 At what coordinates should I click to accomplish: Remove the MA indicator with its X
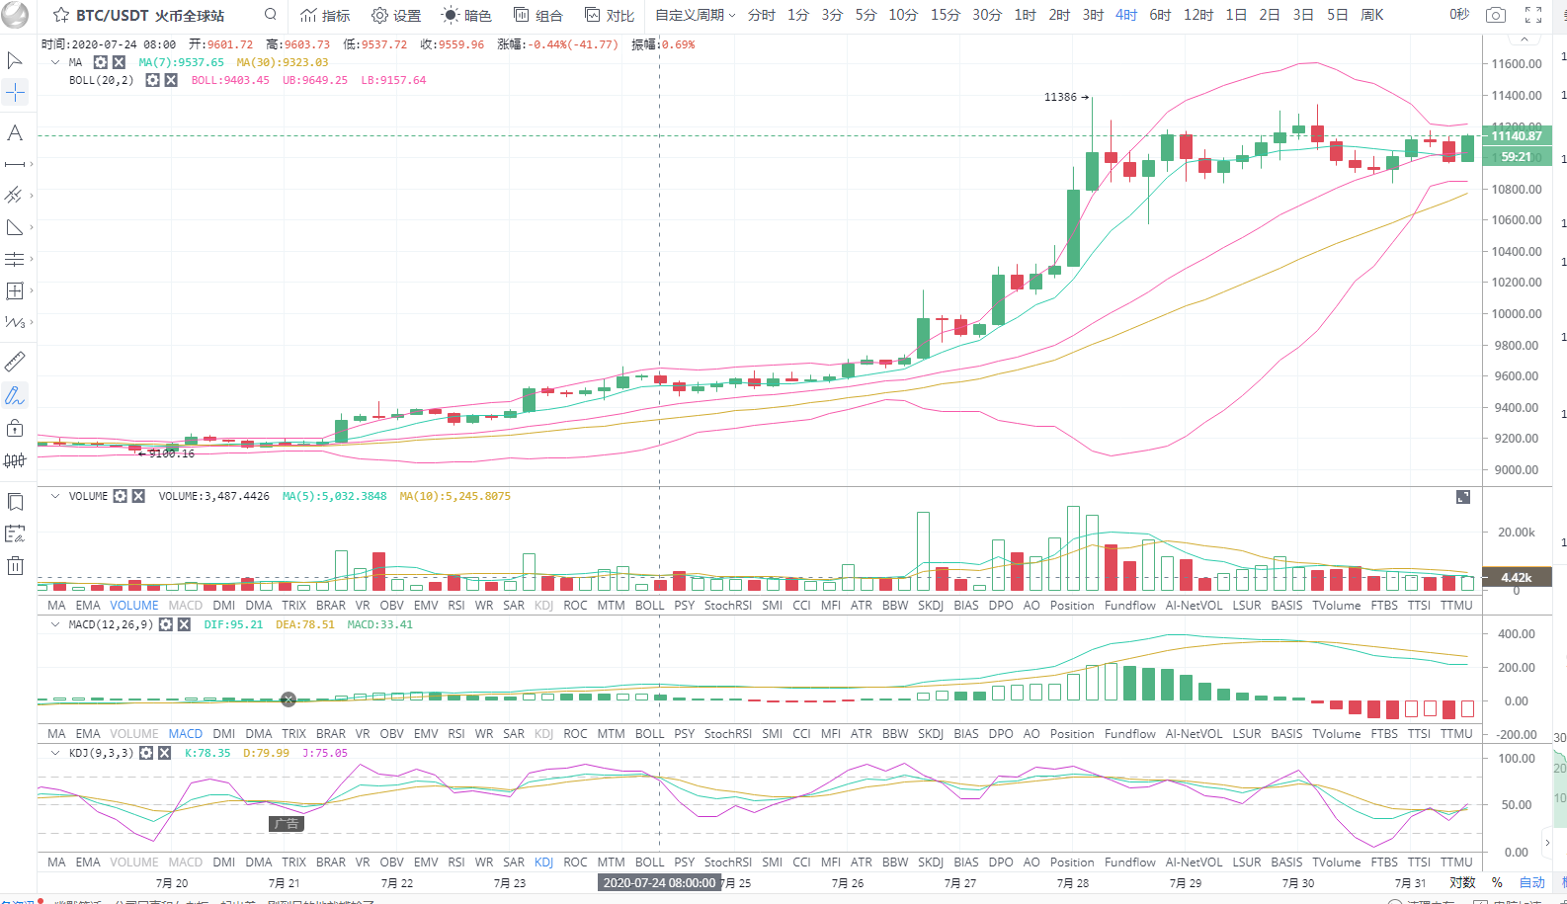[119, 62]
